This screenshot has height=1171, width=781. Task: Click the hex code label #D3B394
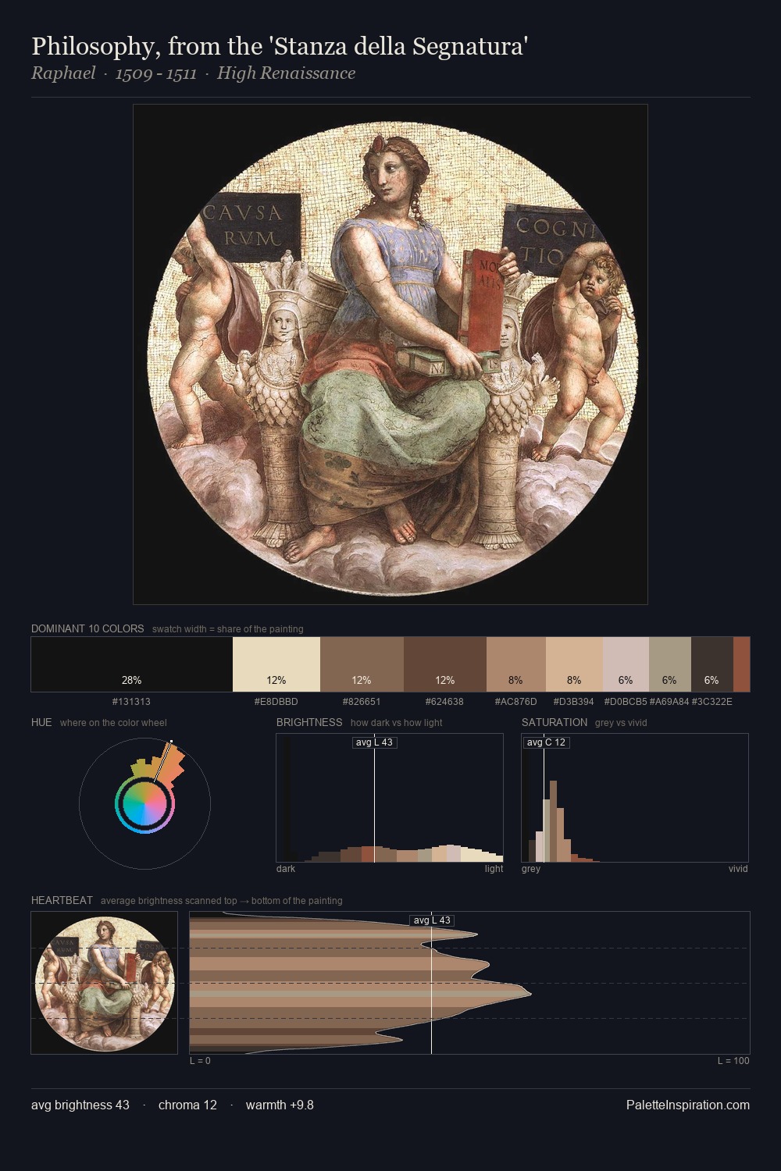(x=574, y=701)
